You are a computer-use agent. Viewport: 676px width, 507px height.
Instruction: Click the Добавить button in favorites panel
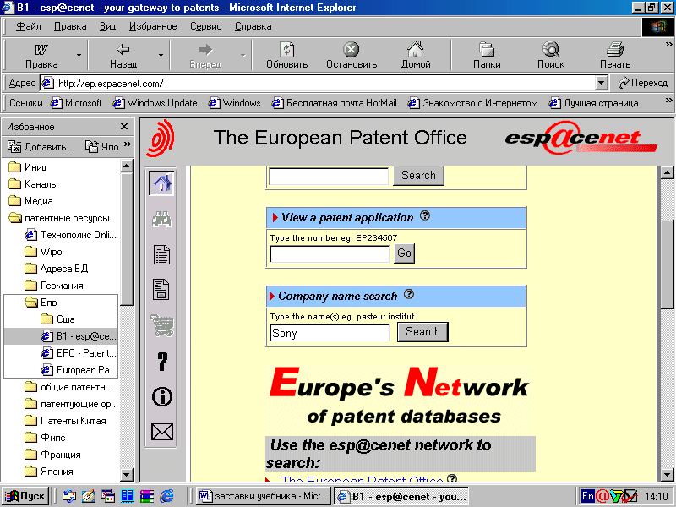click(x=41, y=146)
